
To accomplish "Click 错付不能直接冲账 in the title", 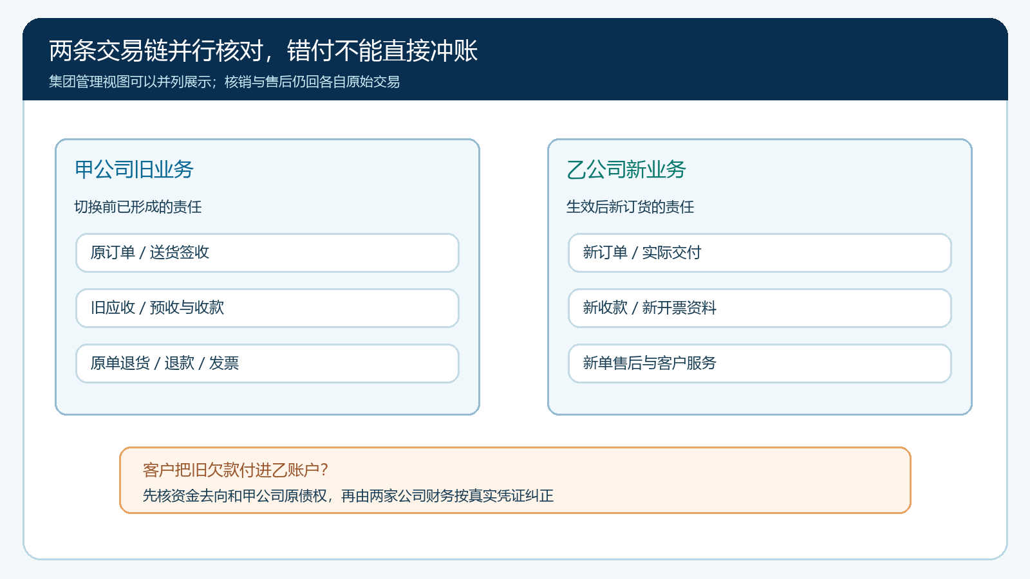I will tap(382, 51).
